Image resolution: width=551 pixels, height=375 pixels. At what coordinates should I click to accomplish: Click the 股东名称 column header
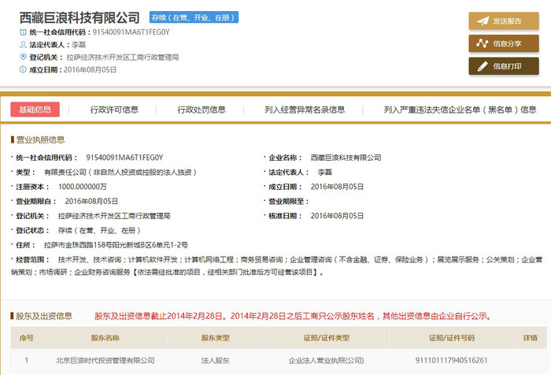105,338
